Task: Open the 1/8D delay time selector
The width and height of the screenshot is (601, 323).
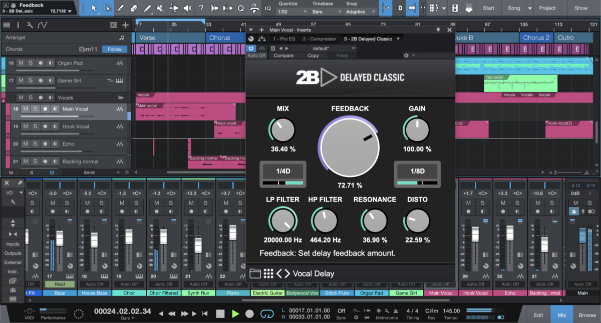Action: point(417,174)
